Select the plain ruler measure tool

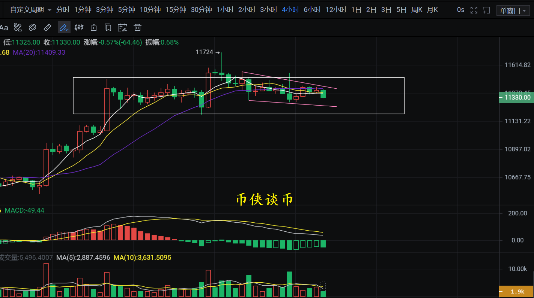click(x=48, y=27)
